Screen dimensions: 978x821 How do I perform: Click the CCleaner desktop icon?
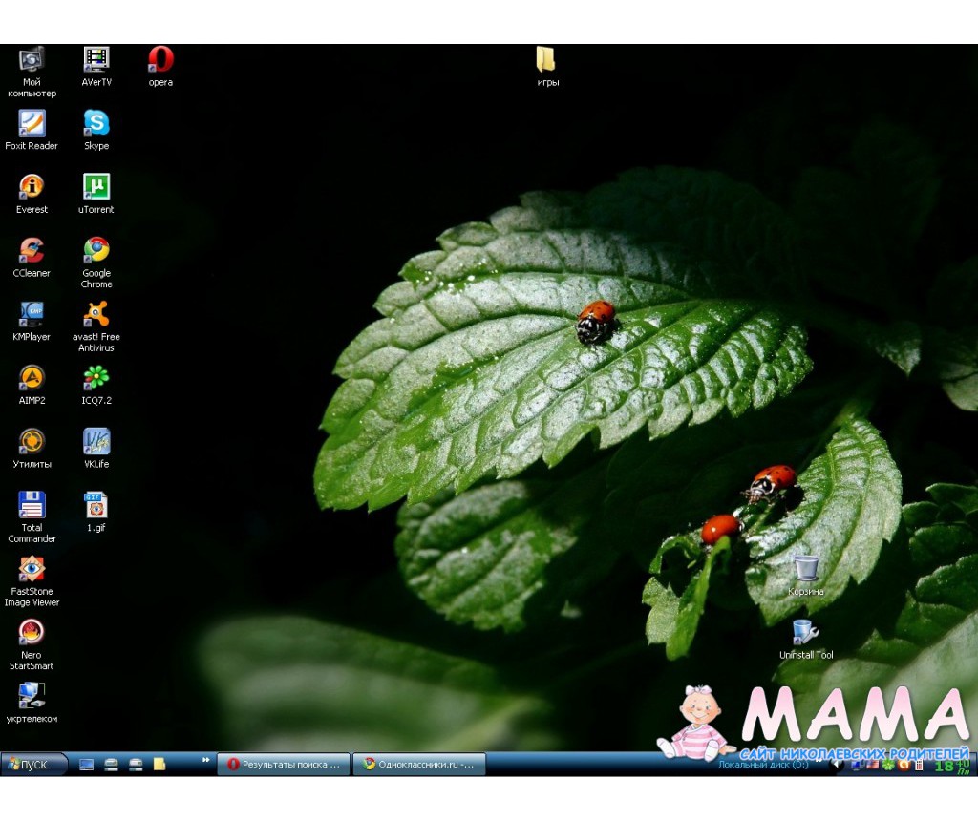click(x=32, y=250)
